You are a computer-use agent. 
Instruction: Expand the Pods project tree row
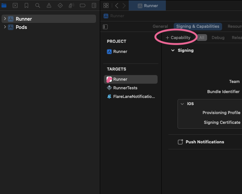[x=5, y=27]
